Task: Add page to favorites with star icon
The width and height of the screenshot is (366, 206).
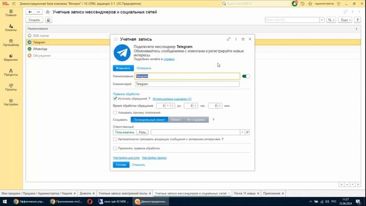Action: tap(47, 12)
